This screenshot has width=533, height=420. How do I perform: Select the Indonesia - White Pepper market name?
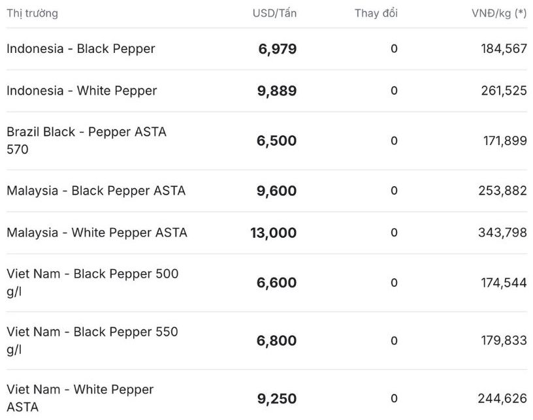pyautogui.click(x=82, y=91)
